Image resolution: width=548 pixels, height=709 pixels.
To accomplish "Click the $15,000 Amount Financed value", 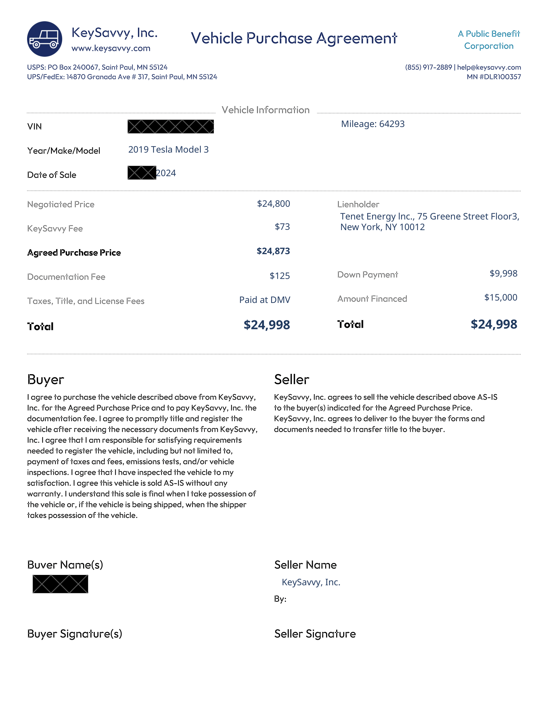I will (x=501, y=297).
